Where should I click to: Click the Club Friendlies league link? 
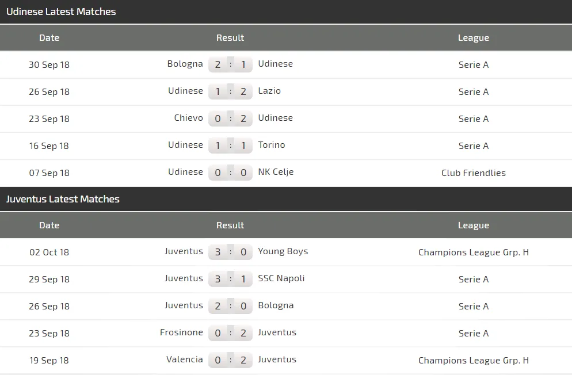473,173
